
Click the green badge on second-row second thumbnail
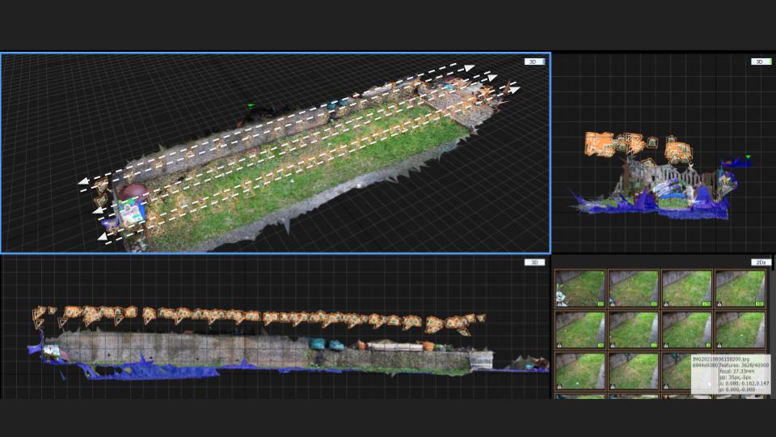click(653, 345)
